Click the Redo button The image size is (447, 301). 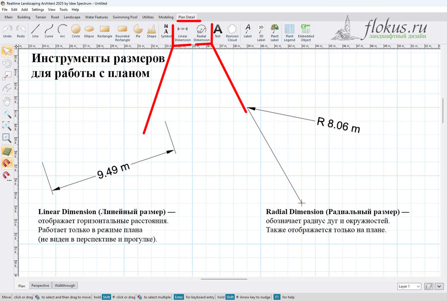[x=21, y=31]
